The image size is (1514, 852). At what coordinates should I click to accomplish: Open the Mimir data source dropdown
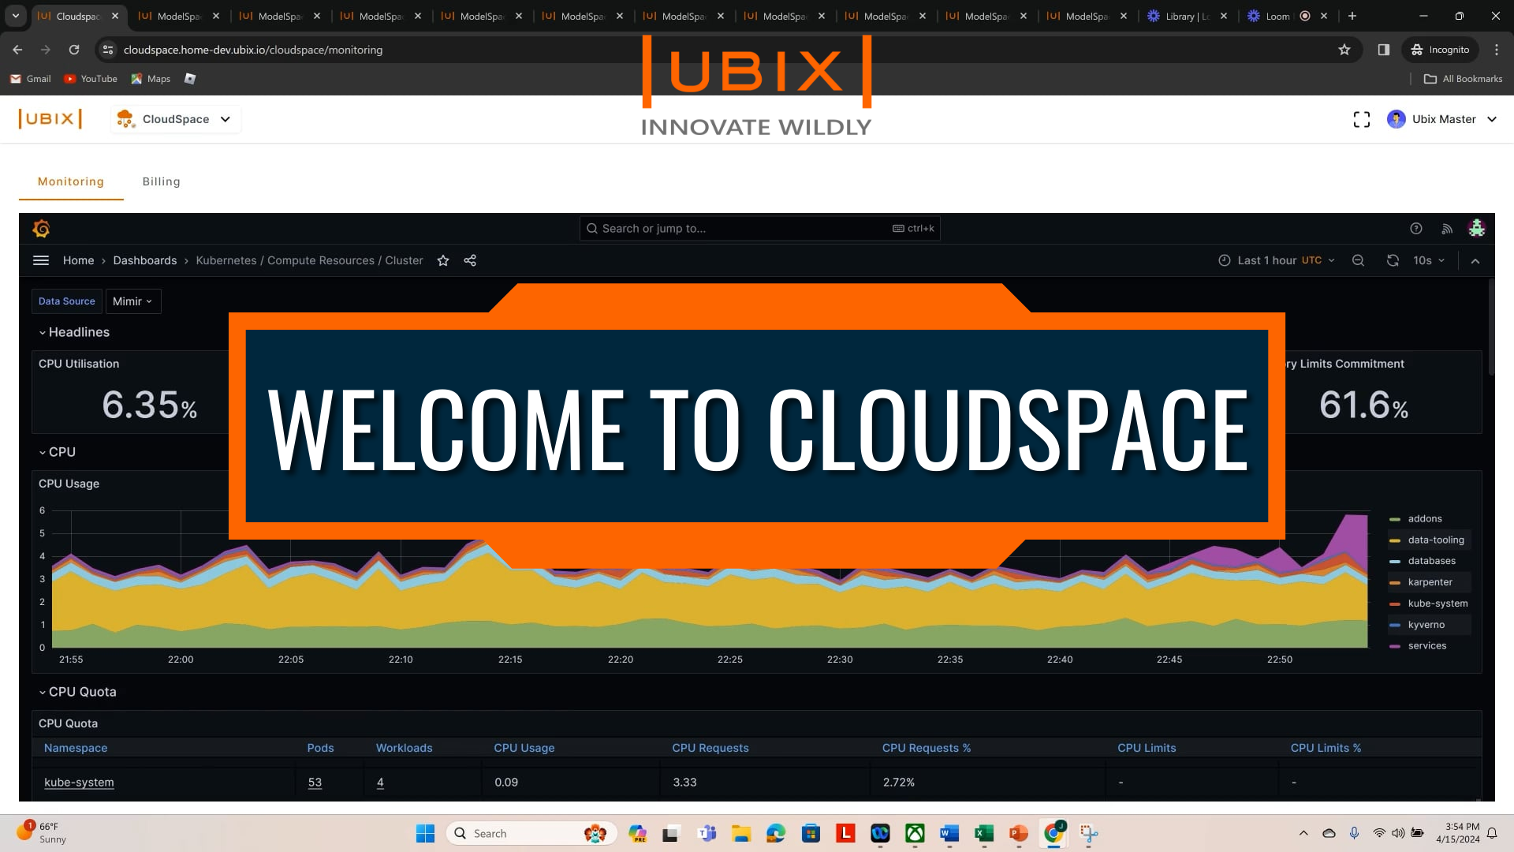point(132,301)
